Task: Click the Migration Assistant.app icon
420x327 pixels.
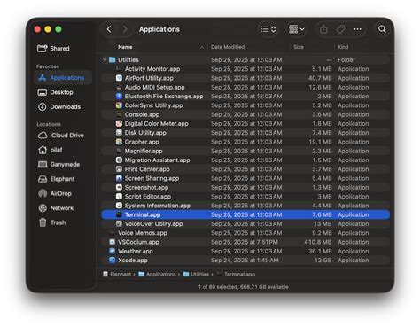Action: pyautogui.click(x=119, y=160)
